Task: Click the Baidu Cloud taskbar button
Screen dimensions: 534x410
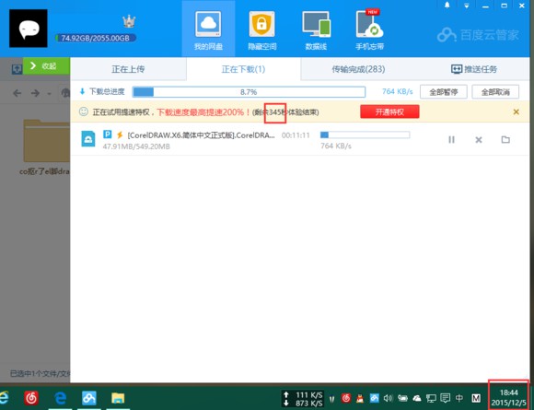Action: (x=89, y=397)
